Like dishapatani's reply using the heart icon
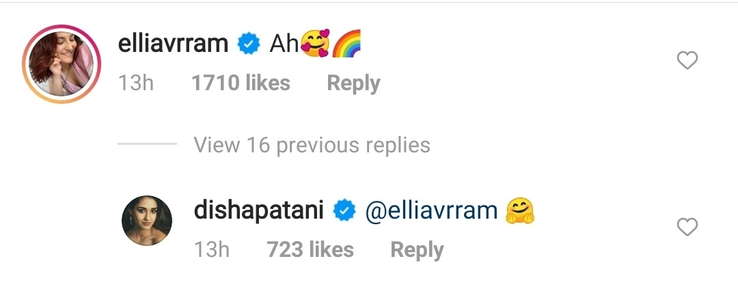 pyautogui.click(x=687, y=227)
